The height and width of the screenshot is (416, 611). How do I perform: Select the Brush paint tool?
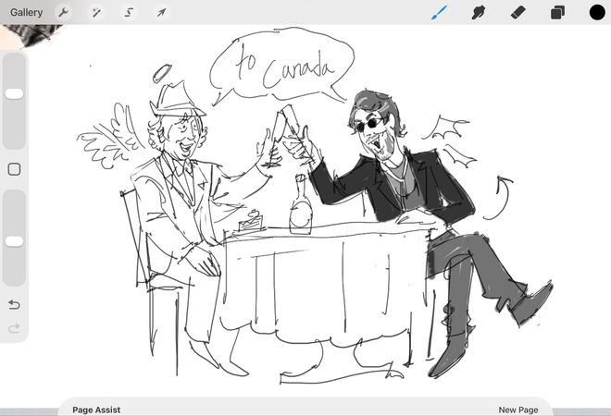click(440, 13)
